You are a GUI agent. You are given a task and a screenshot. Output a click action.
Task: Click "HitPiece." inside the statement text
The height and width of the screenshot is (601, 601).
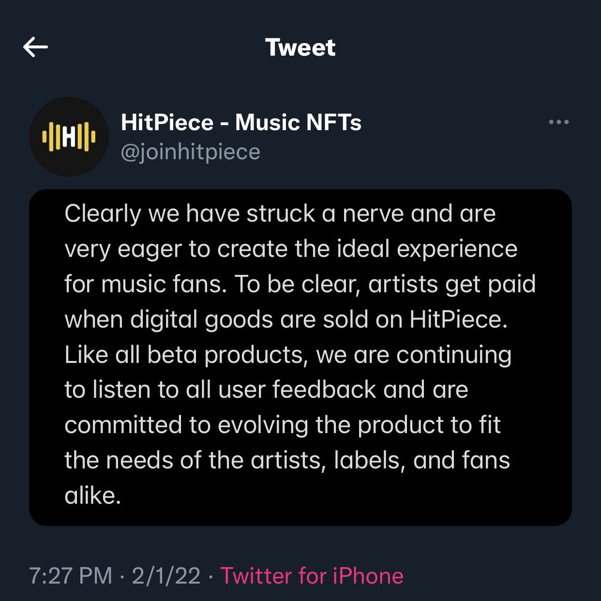[x=459, y=319]
